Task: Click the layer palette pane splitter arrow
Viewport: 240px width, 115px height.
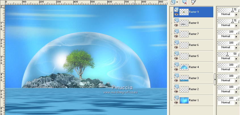Action: (215, 79)
